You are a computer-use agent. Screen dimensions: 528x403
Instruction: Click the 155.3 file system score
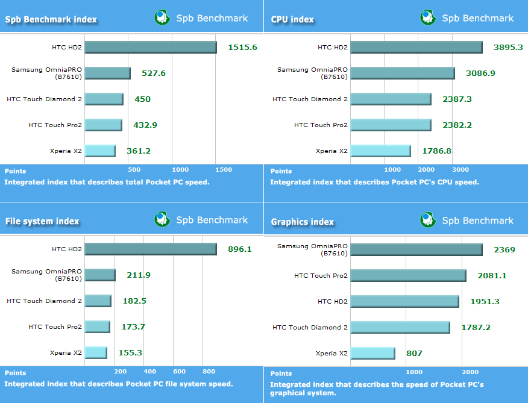pyautogui.click(x=130, y=353)
